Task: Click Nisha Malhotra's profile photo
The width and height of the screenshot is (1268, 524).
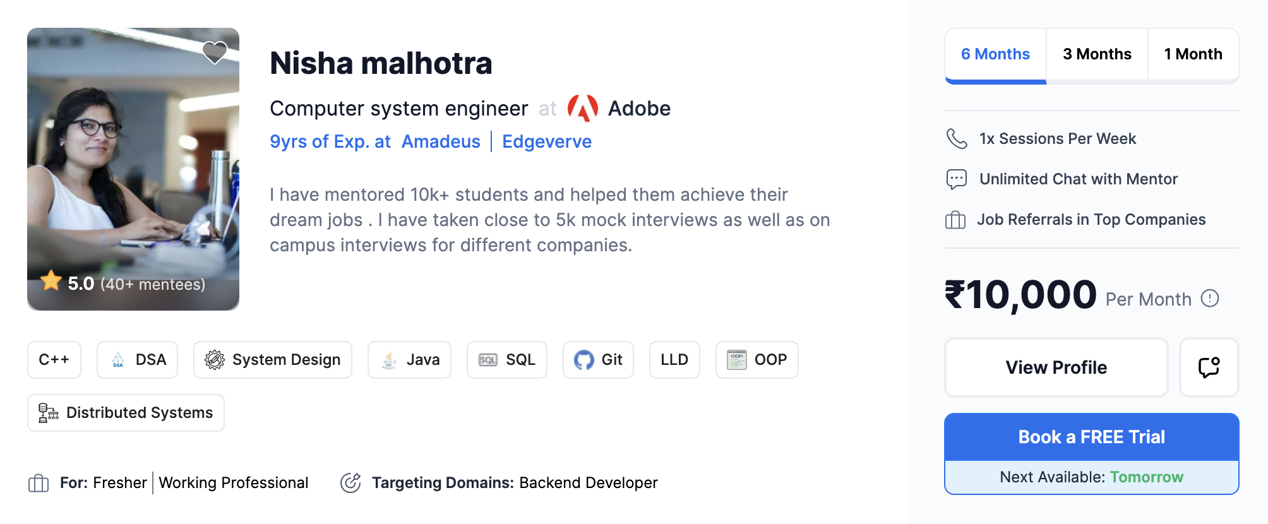Action: (x=133, y=169)
